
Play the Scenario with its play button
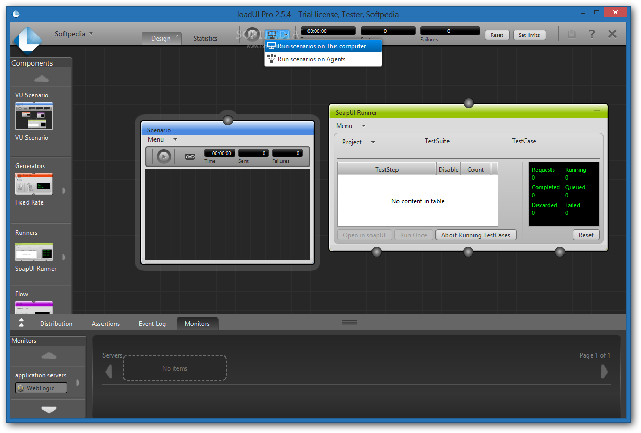[x=164, y=156]
